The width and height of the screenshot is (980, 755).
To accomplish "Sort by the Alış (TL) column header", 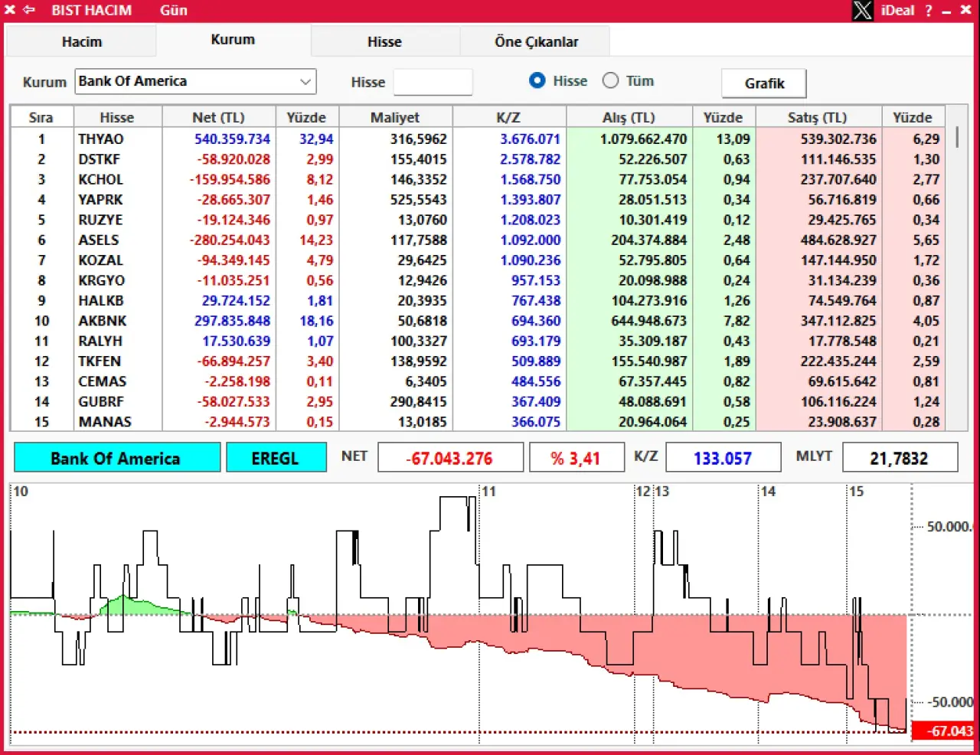I will pyautogui.click(x=629, y=117).
